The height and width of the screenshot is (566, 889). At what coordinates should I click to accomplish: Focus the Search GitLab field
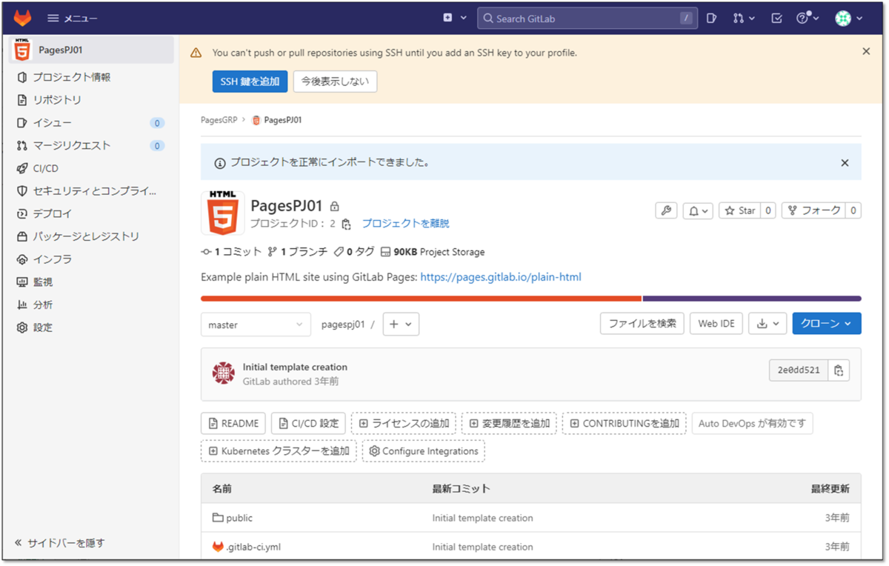pos(587,19)
